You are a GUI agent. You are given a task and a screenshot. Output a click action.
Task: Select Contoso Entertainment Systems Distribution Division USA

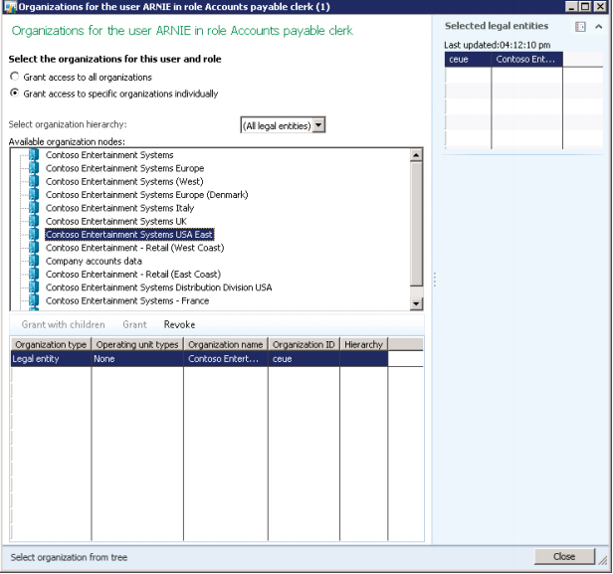(159, 287)
